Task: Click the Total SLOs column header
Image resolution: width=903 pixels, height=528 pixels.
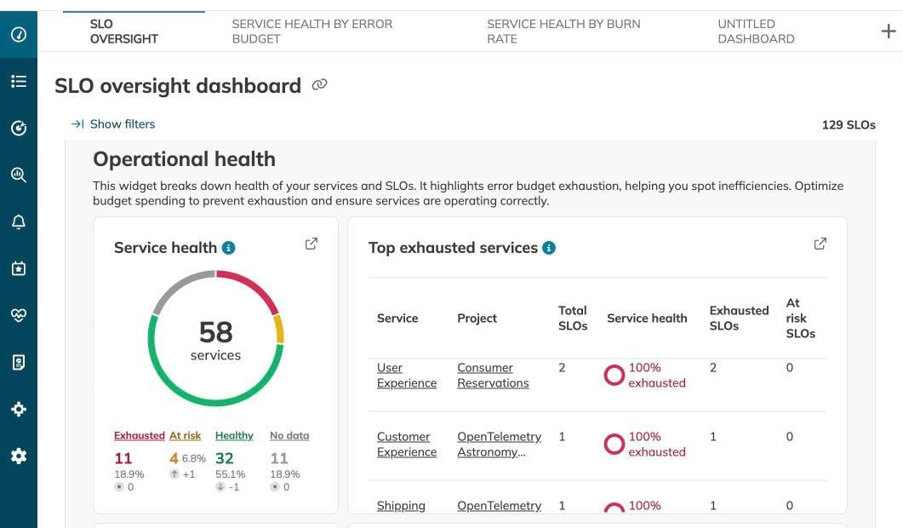Action: click(x=573, y=319)
